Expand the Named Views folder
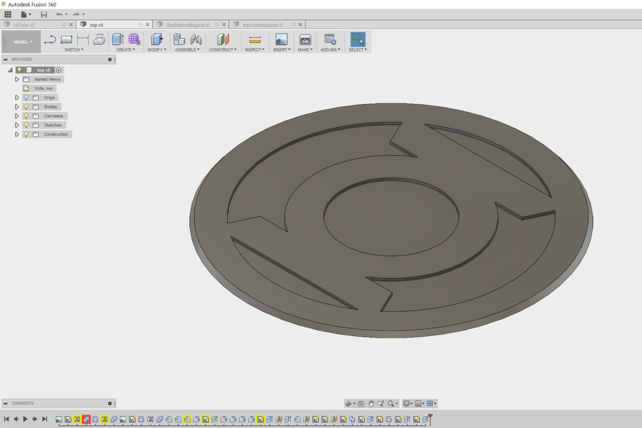 17,79
